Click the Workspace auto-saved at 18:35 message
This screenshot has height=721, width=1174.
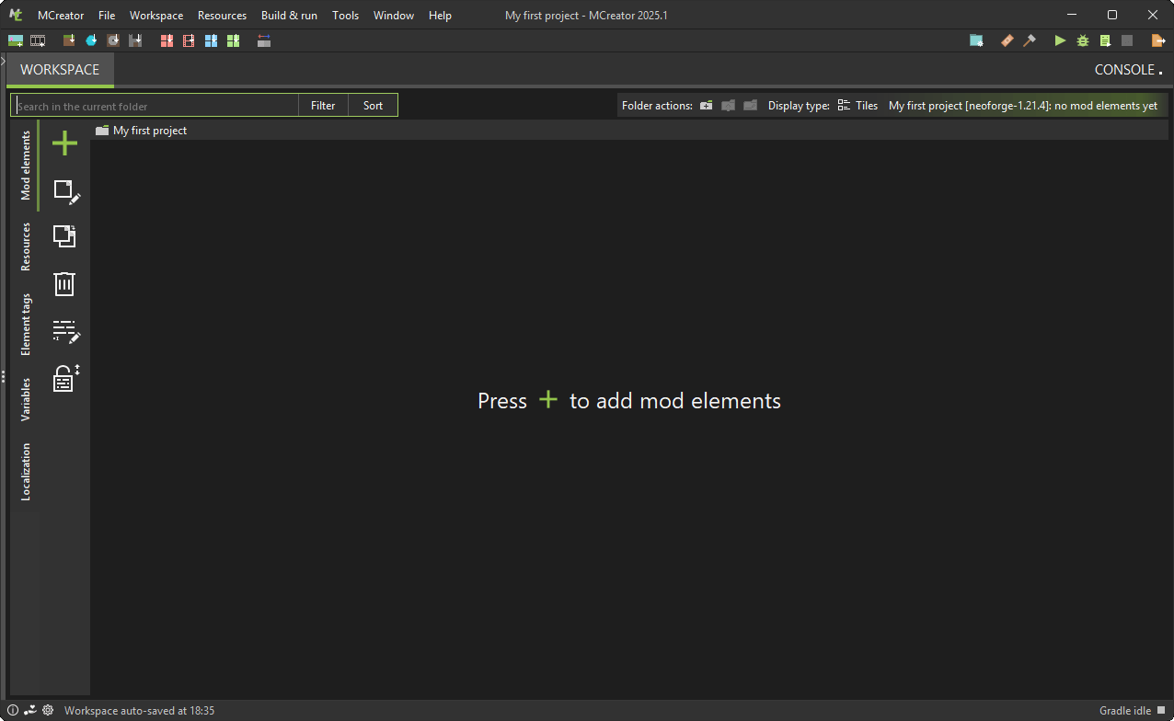point(139,710)
